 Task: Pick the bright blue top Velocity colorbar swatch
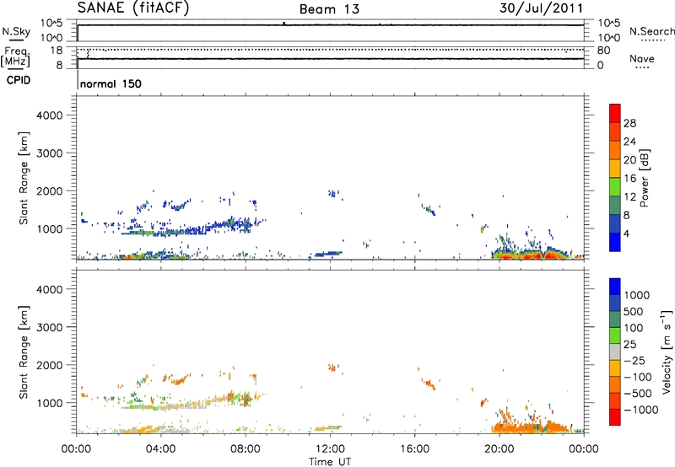[615, 287]
